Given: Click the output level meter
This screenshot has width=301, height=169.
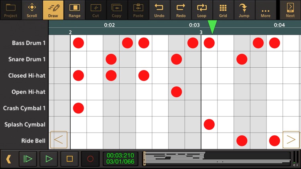Looking at the screenshot, I should tap(296, 159).
